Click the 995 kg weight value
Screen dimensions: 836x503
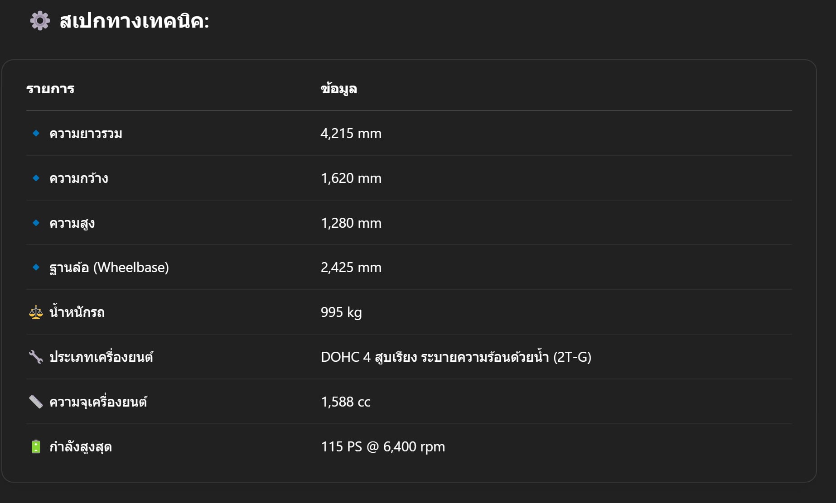(341, 312)
